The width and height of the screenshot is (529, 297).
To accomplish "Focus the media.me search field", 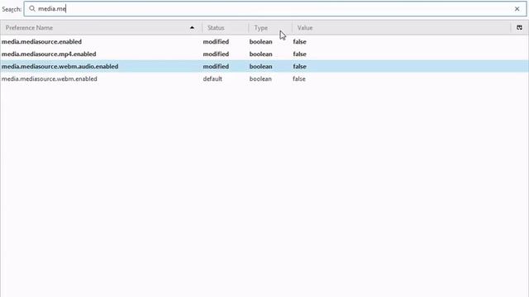I will tap(275, 9).
